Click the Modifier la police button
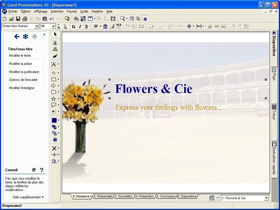The width and height of the screenshot is (280, 210). point(25,63)
